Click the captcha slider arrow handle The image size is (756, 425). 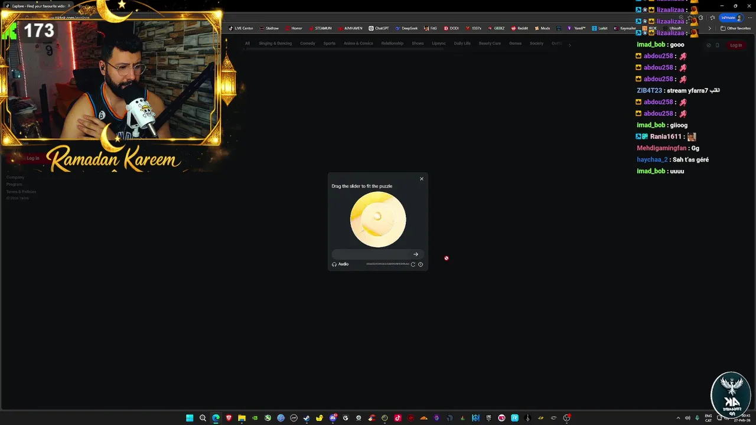[416, 254]
